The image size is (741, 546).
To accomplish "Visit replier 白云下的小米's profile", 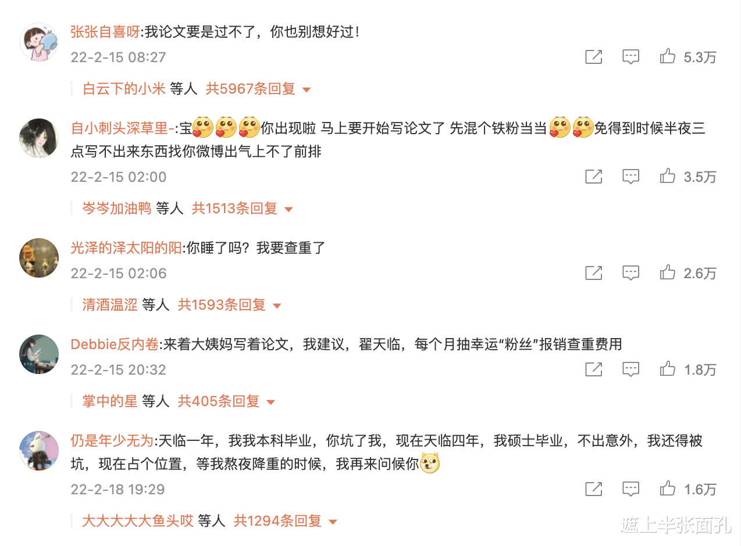I will [x=124, y=89].
